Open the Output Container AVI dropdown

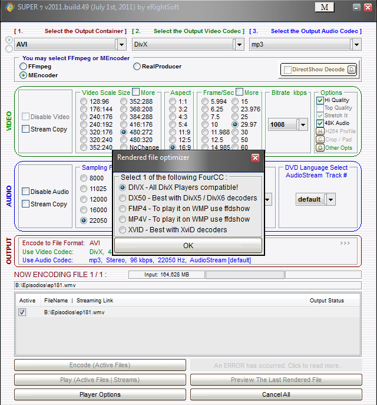[122, 44]
